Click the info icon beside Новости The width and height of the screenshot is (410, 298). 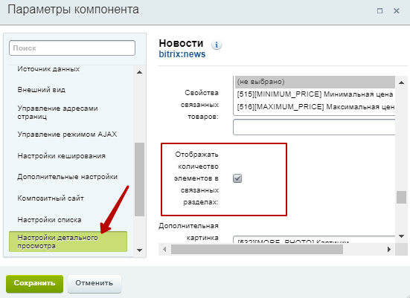click(217, 45)
